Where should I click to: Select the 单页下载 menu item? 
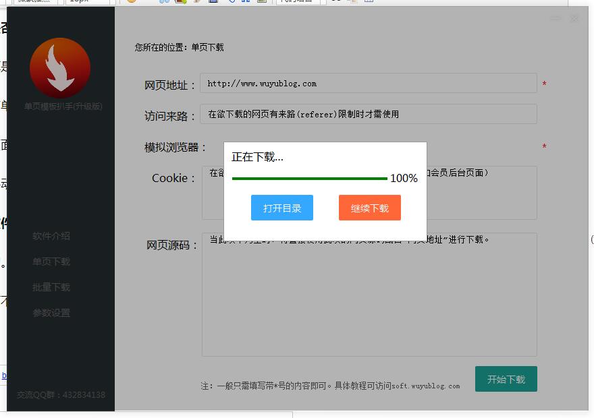51,262
